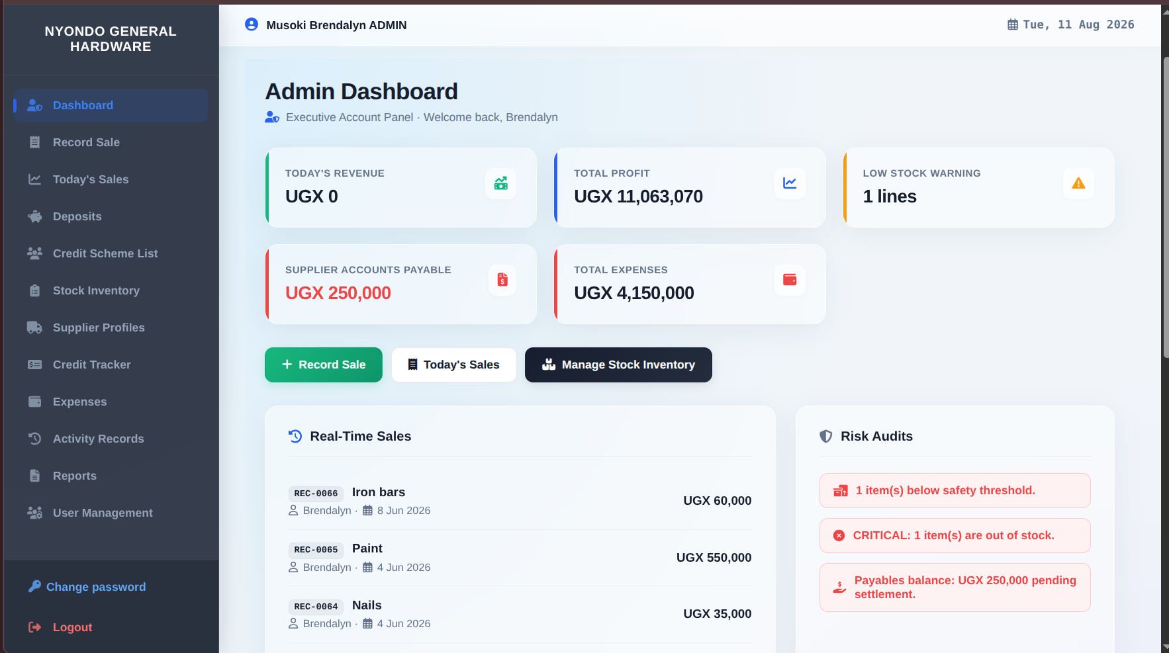Click the page vertical scrollbar
The width and height of the screenshot is (1169, 653).
1165,206
